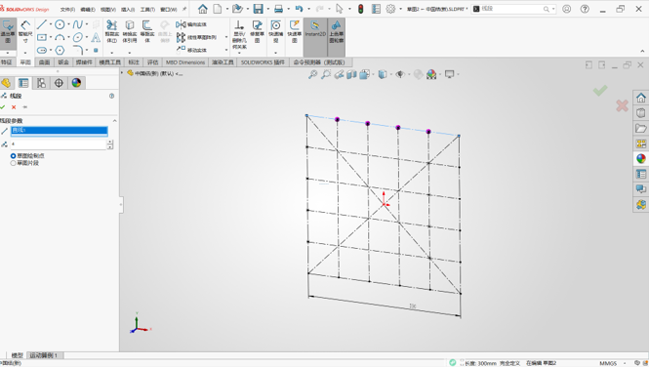The height and width of the screenshot is (367, 649).
Task: Select the Smart Dimension (智能尺寸) tool
Action: 25,32
